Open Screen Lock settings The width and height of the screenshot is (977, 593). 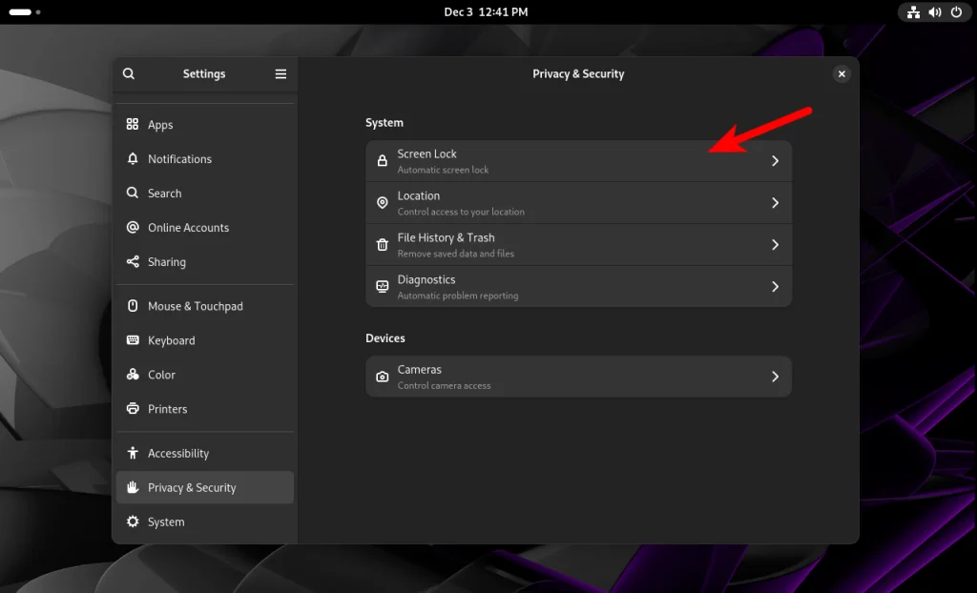[578, 161]
